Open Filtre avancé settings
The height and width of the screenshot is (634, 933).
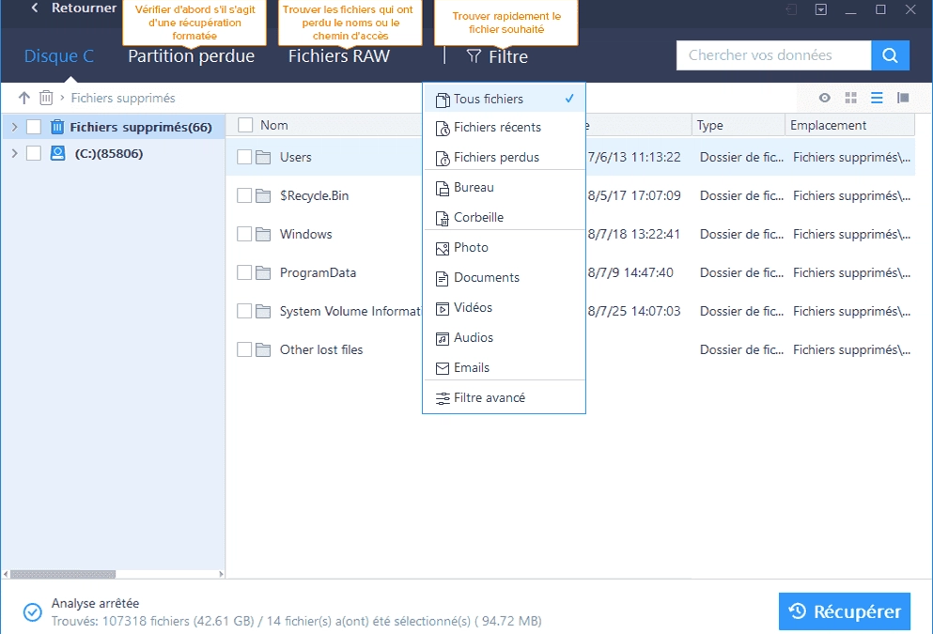click(x=489, y=397)
